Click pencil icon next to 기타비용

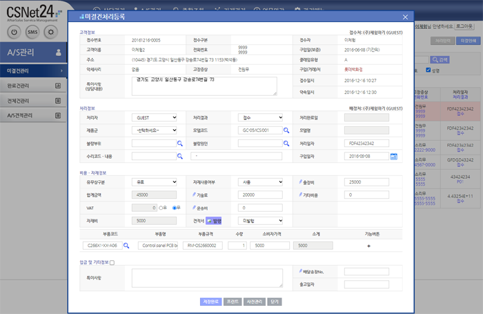pyautogui.click(x=300, y=195)
